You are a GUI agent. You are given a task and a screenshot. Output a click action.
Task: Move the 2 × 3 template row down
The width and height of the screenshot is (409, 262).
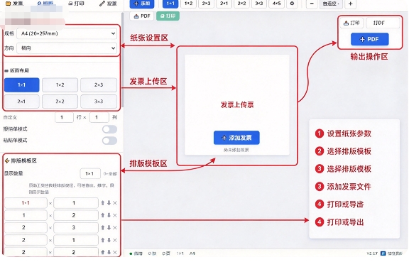click(109, 227)
